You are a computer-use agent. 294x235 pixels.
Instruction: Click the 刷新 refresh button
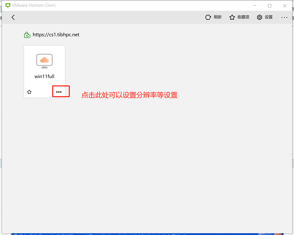click(x=213, y=17)
